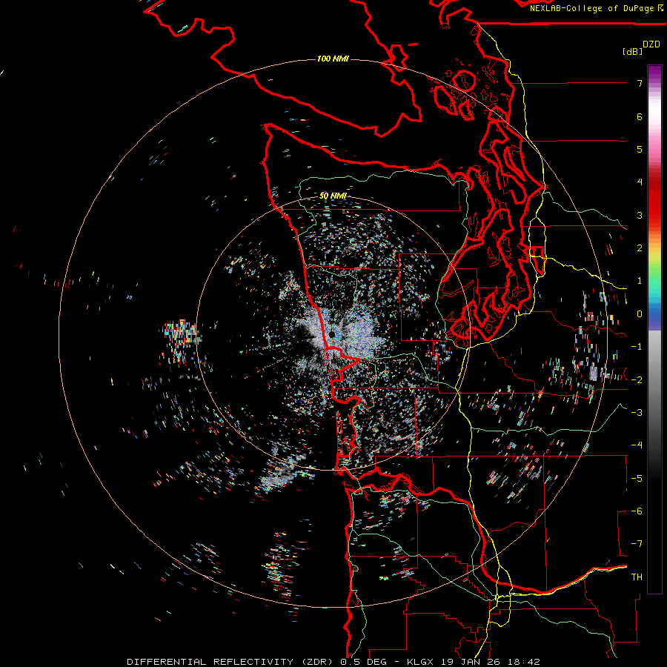This screenshot has width=667, height=667.
Task: Click the '19 JAN 26' date text
Action: click(471, 662)
